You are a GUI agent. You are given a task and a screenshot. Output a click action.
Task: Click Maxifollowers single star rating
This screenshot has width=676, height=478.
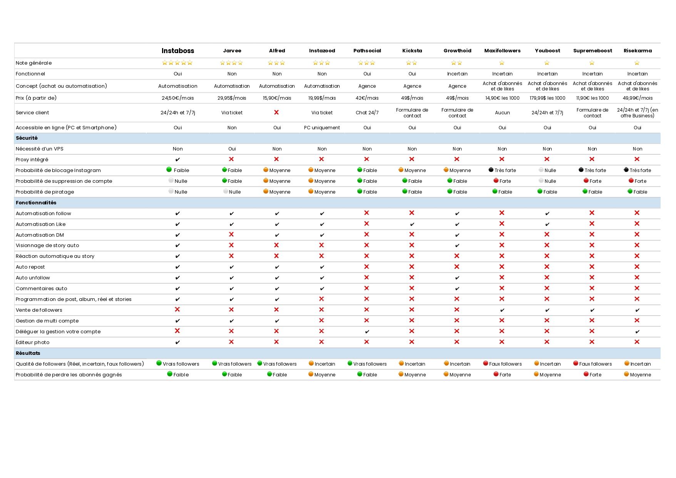click(502, 63)
